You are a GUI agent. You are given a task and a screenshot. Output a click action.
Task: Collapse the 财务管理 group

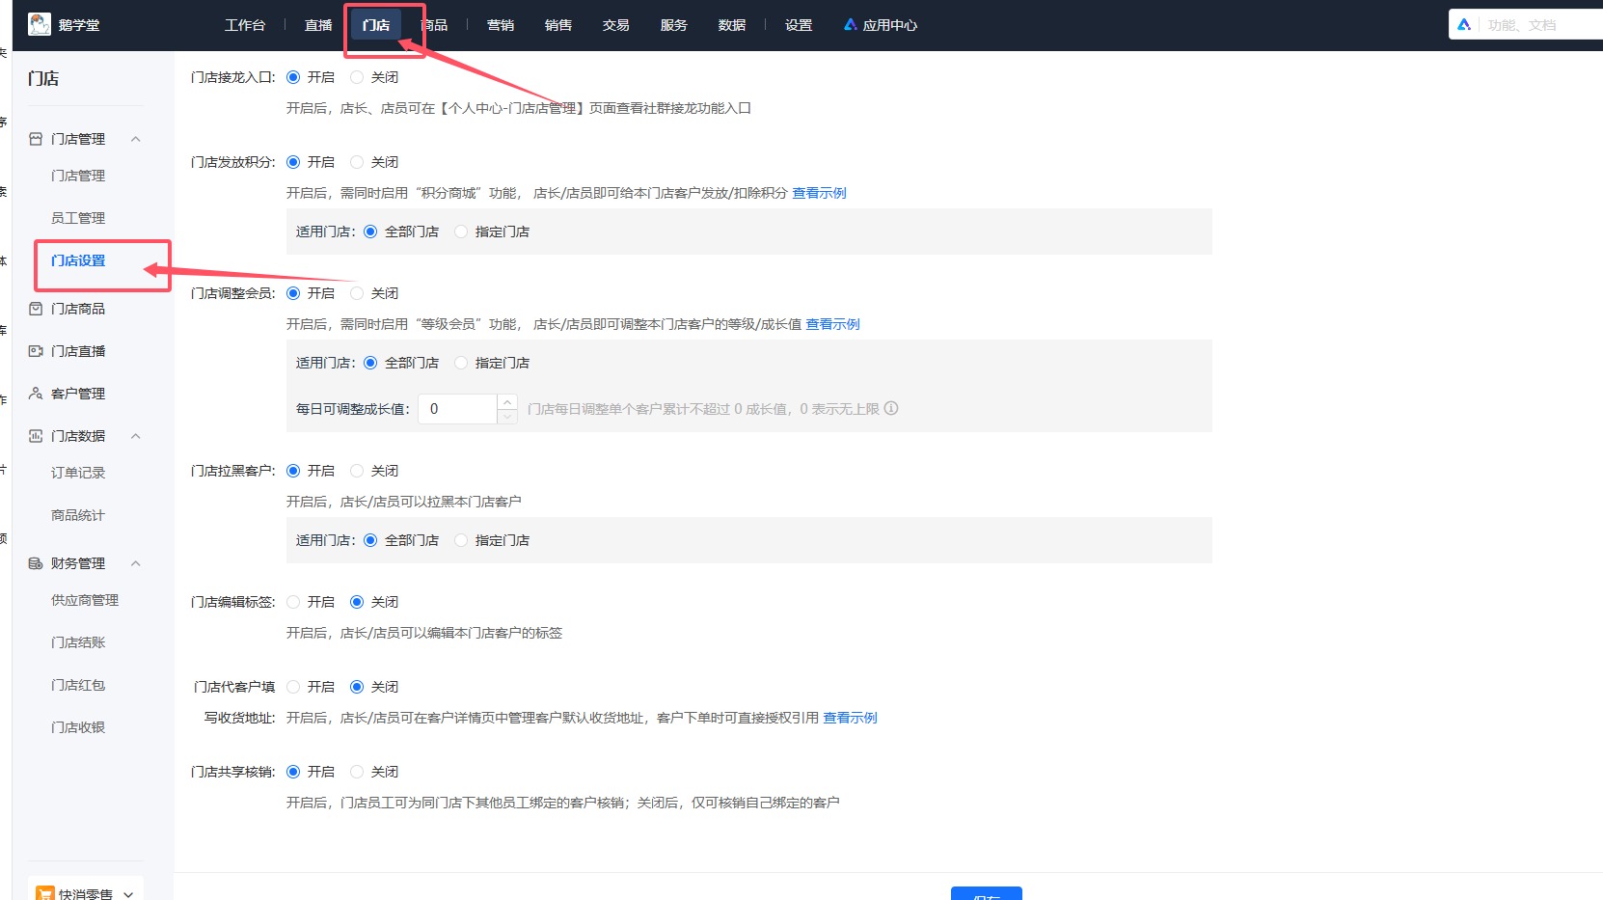pos(137,562)
